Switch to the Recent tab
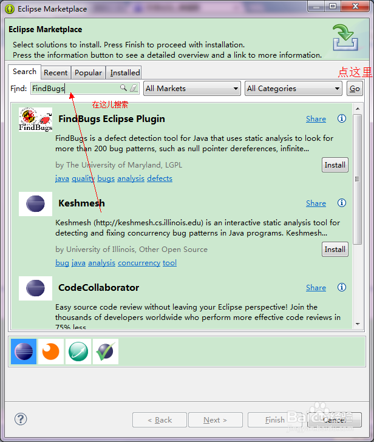The height and width of the screenshot is (442, 374). [56, 73]
